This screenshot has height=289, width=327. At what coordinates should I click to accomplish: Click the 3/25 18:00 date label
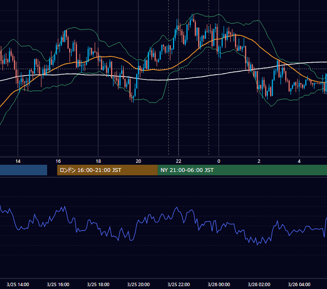point(98,284)
